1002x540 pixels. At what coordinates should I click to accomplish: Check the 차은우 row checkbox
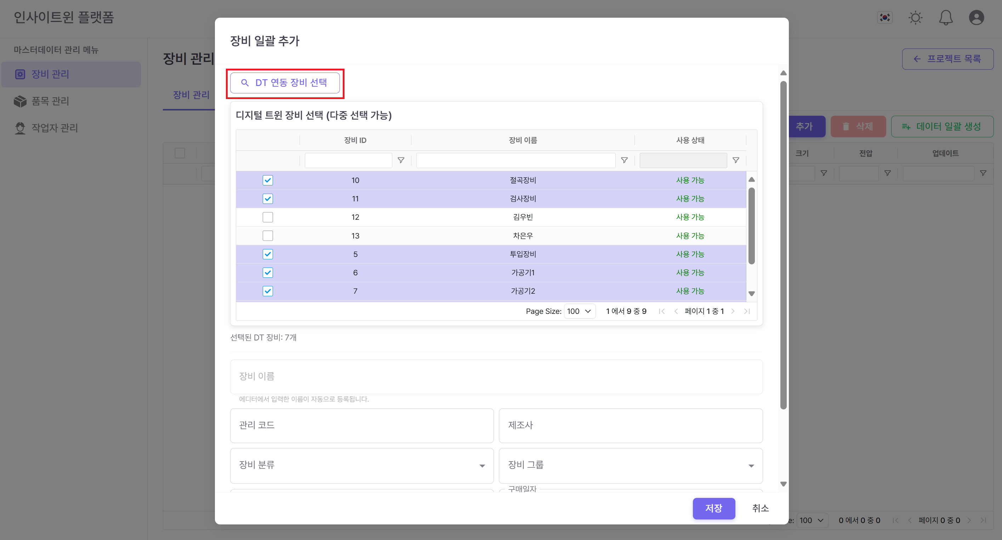(x=268, y=236)
